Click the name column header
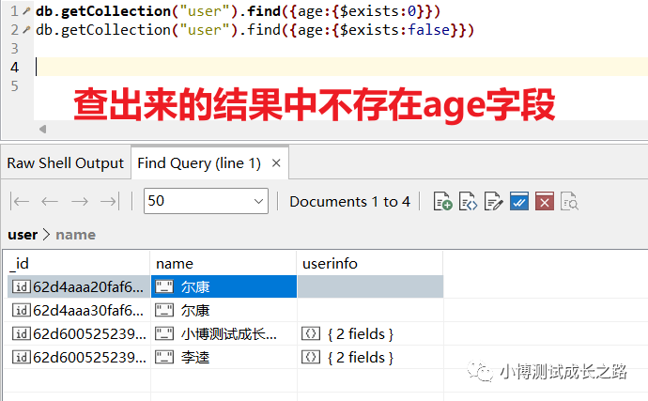Screen dimensions: 648x401 [x=224, y=263]
